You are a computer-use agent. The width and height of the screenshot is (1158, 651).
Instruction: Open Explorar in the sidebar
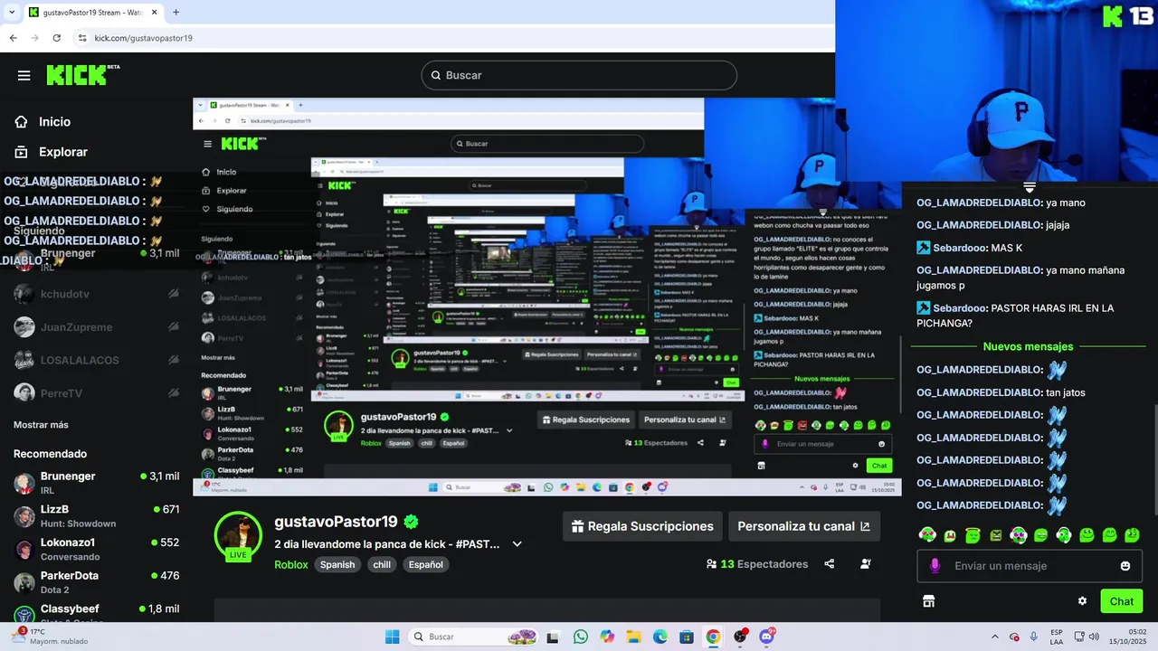click(63, 152)
